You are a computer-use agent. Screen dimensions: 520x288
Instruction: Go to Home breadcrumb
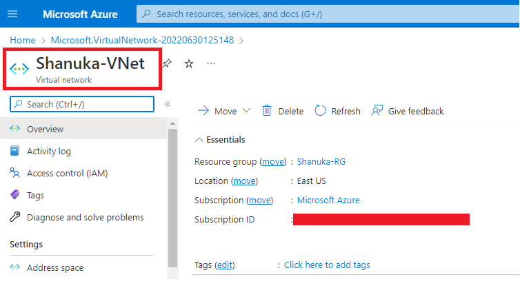click(x=23, y=40)
